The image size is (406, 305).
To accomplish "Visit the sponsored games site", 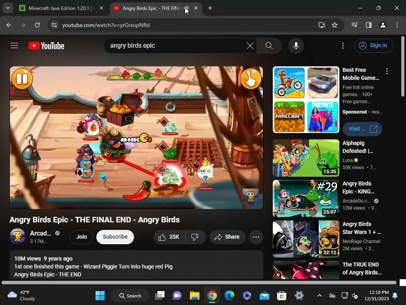I will [x=362, y=129].
